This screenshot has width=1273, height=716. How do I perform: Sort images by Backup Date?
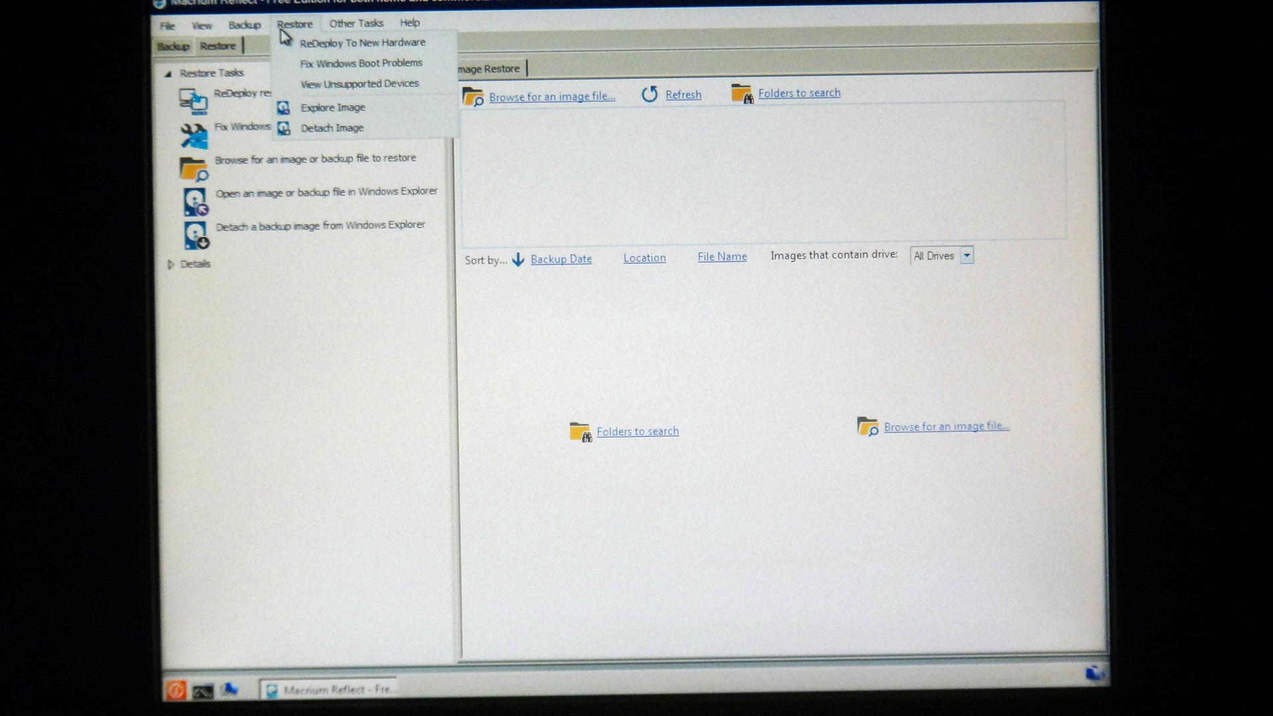coord(562,259)
